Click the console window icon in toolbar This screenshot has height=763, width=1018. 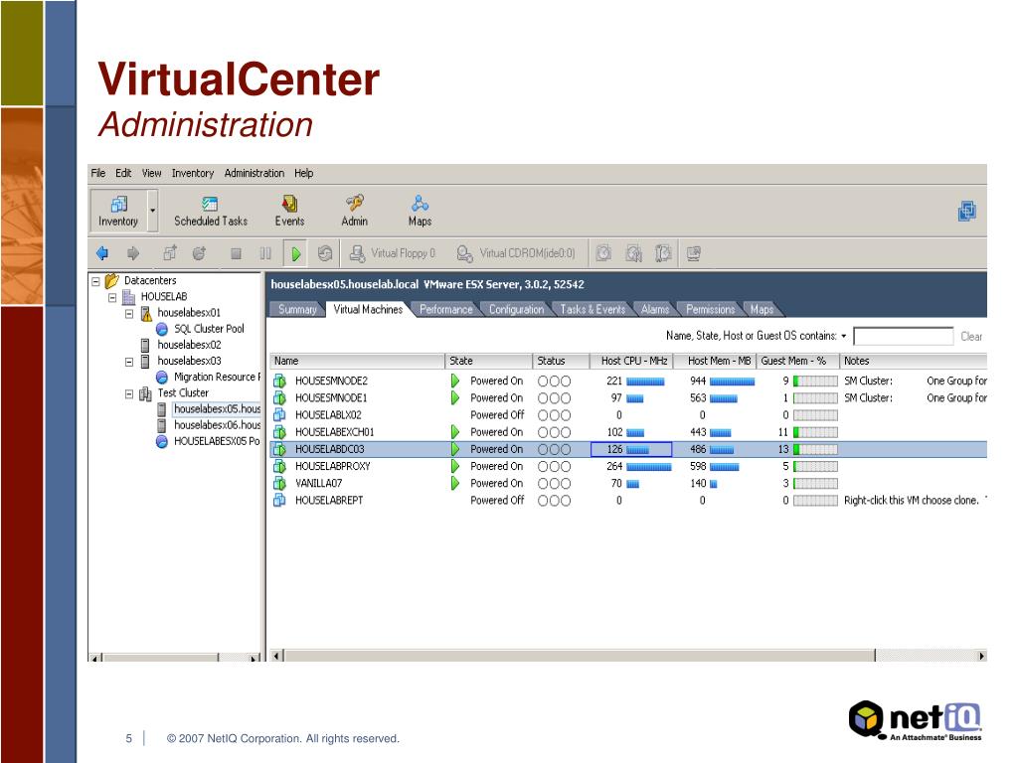(693, 253)
